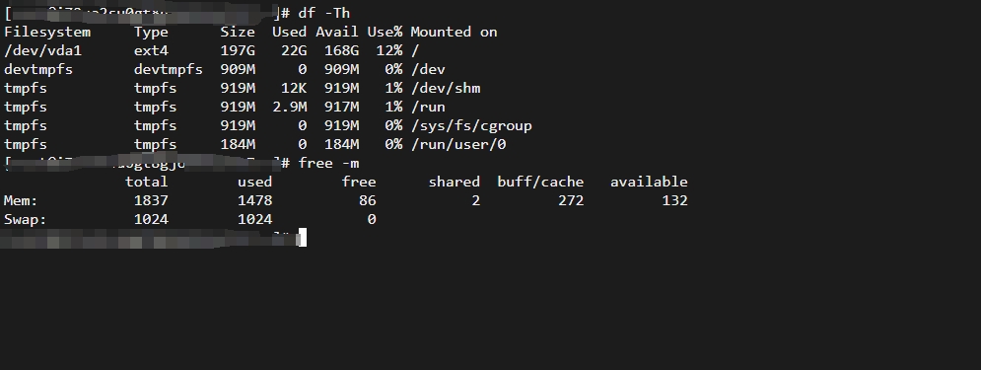The height and width of the screenshot is (370, 981).
Task: Click the /dev/shm mount path
Action: (446, 88)
